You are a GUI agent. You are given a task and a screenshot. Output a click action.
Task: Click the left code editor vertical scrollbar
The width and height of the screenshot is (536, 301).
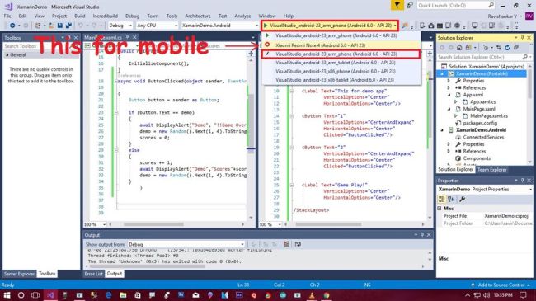[x=251, y=139]
